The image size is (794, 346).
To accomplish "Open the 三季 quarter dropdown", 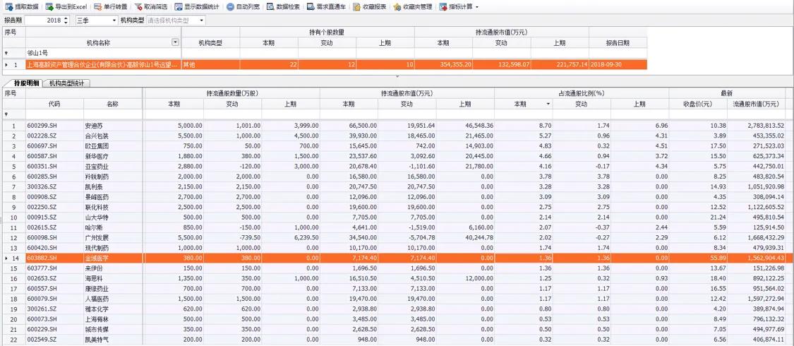I will [x=114, y=20].
